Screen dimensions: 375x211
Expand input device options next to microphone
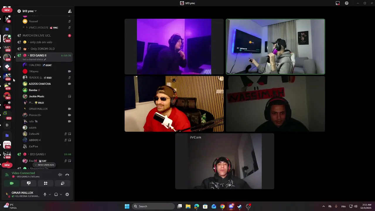[50, 194]
